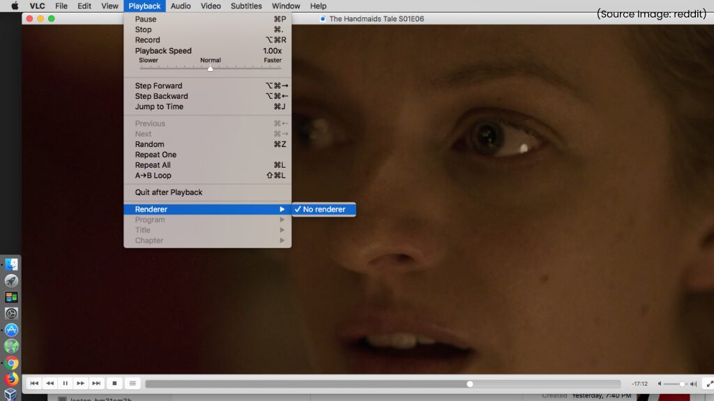
Task: Select the checked No renderer option
Action: click(x=324, y=210)
